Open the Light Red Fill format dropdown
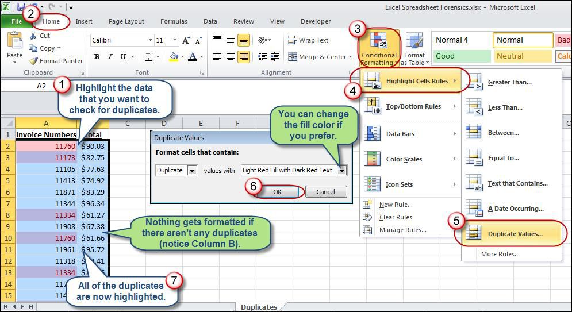This screenshot has width=572, height=312. 341,170
